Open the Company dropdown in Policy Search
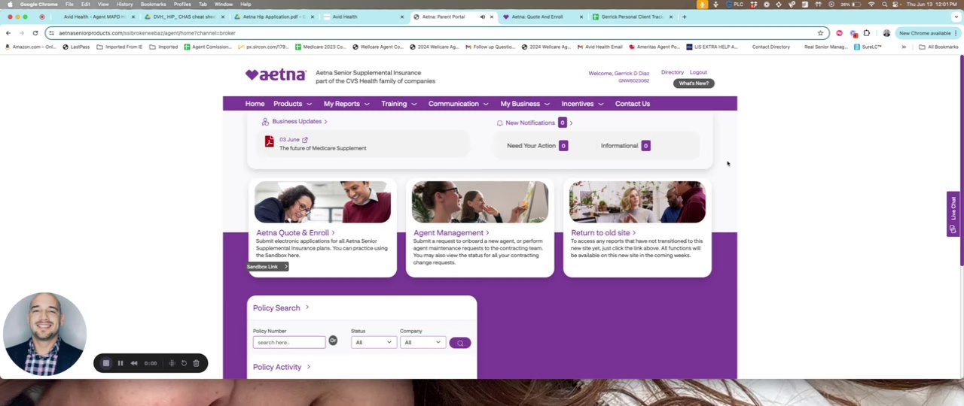Image resolution: width=964 pixels, height=406 pixels. pyautogui.click(x=423, y=342)
